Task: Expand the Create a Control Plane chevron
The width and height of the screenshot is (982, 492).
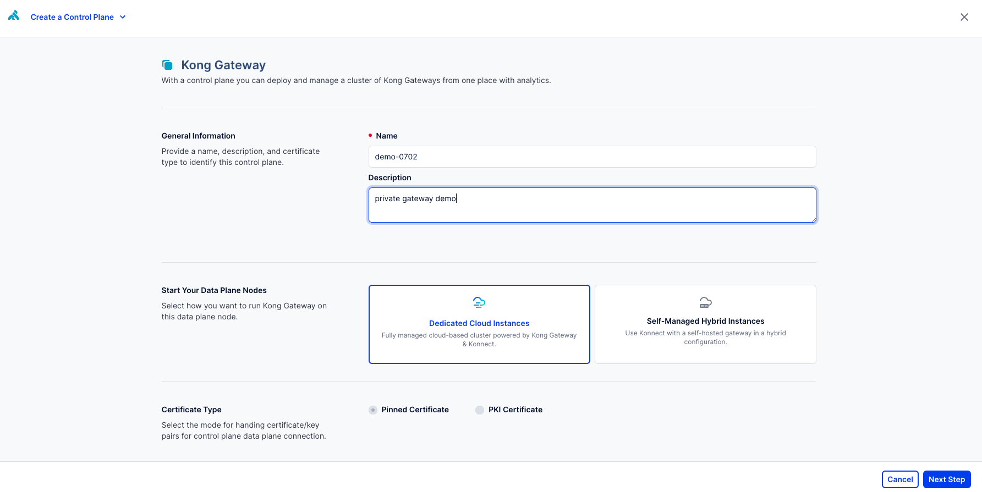Action: [123, 17]
